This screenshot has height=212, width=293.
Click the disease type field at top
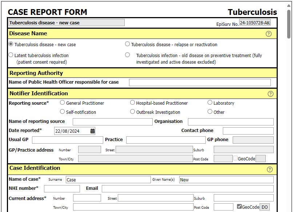pos(67,23)
